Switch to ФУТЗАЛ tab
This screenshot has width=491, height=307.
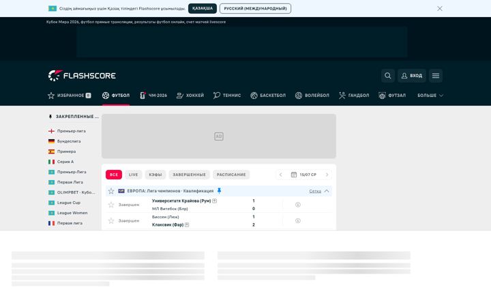tap(392, 96)
